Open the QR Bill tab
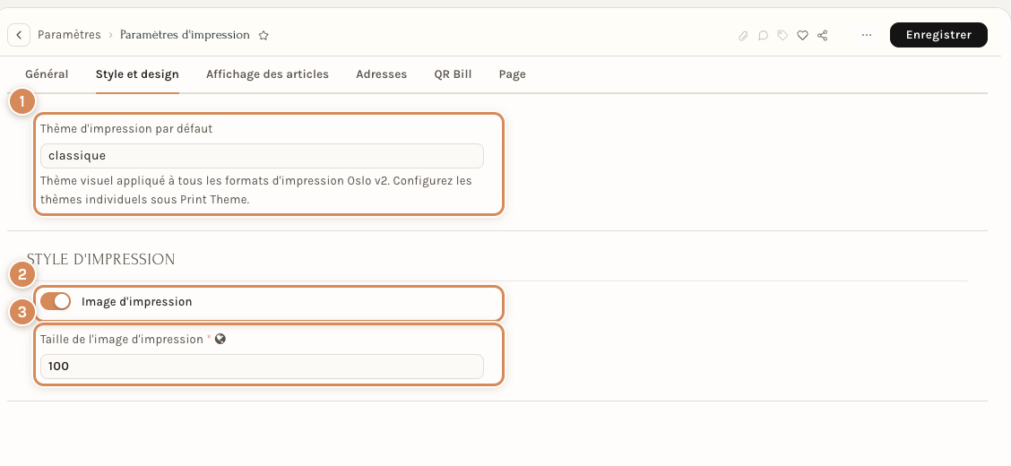Viewport: 1011px width, 466px height. pos(453,74)
